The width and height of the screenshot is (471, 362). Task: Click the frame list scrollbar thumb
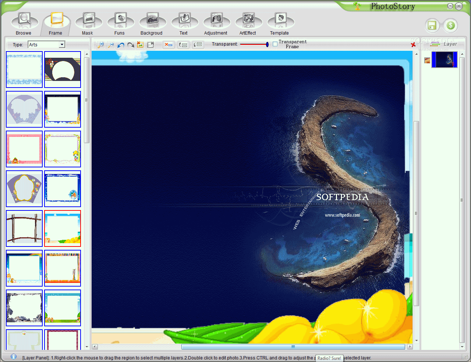pyautogui.click(x=87, y=100)
